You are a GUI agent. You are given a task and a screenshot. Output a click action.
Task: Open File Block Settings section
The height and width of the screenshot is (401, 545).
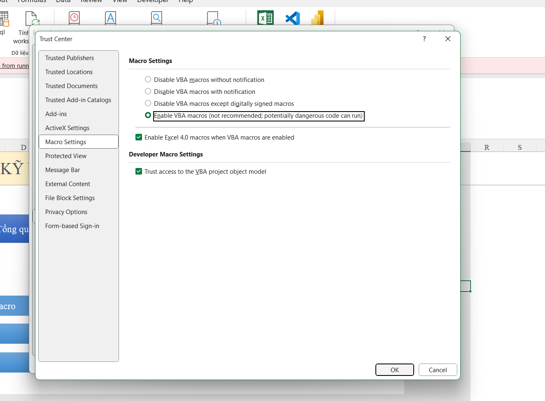click(x=70, y=198)
